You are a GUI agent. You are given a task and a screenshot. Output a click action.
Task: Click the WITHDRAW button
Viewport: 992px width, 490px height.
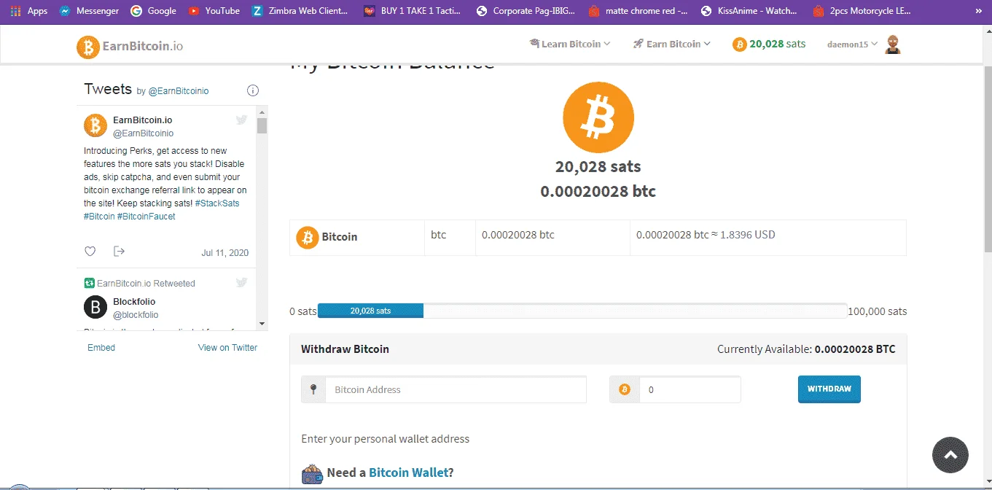[829, 389]
